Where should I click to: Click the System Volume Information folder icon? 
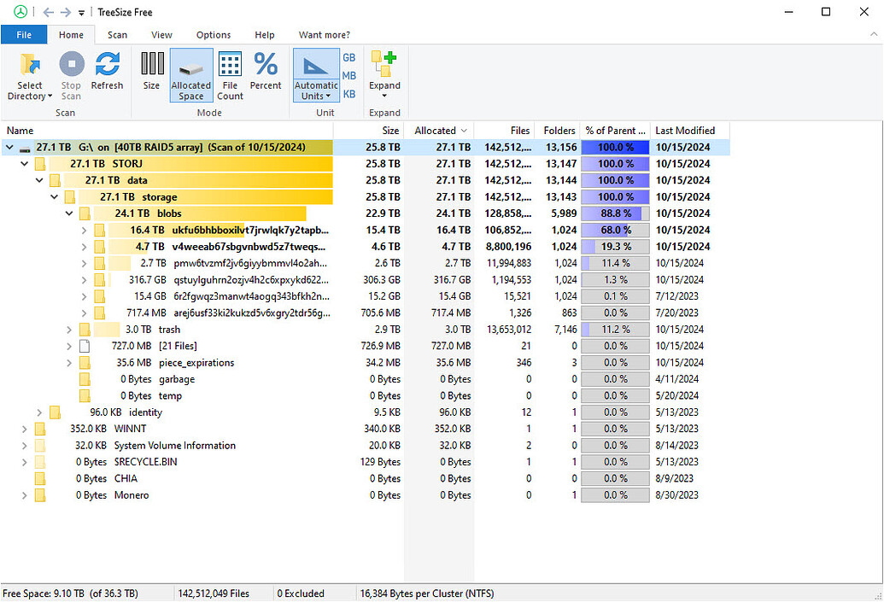(x=40, y=446)
